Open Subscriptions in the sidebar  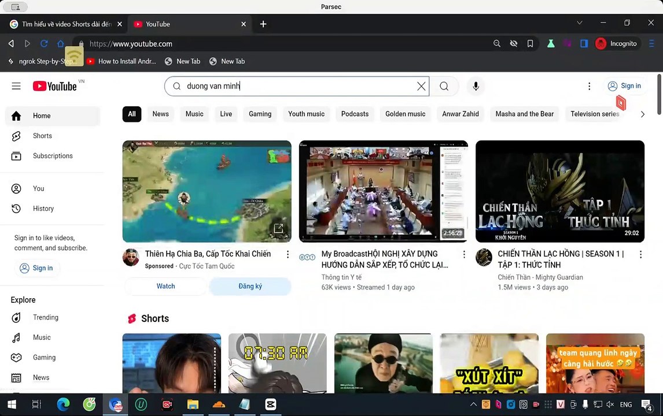click(x=53, y=156)
